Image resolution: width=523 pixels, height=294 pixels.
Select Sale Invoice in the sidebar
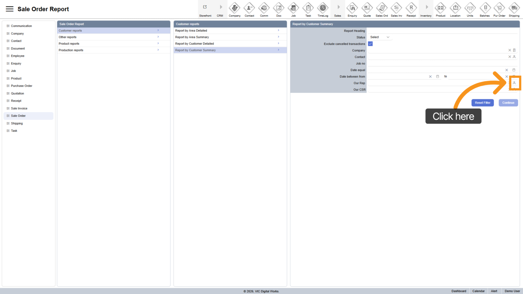[x=19, y=108]
